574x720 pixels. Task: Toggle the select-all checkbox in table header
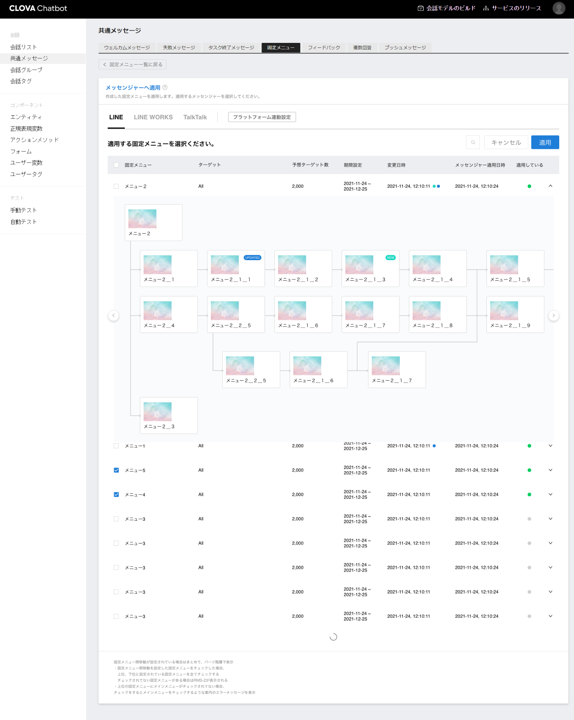[x=116, y=165]
